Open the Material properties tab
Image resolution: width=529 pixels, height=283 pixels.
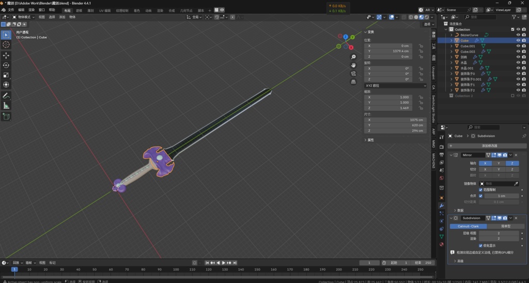point(442,245)
